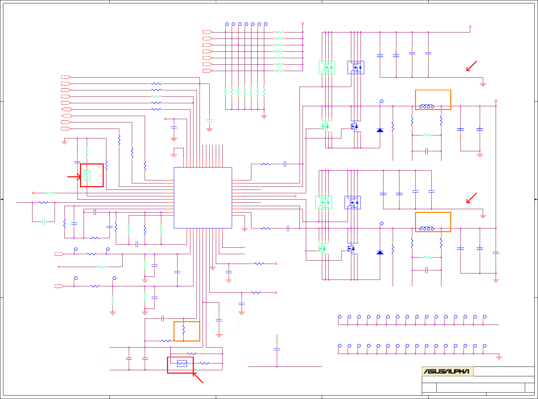The width and height of the screenshot is (538, 399).
Task: Select the solid blue diode in the upper phase
Action: point(380,130)
